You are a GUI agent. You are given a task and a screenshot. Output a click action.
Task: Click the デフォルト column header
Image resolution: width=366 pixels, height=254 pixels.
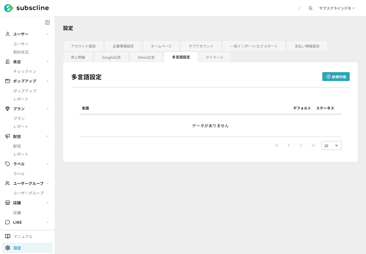302,108
